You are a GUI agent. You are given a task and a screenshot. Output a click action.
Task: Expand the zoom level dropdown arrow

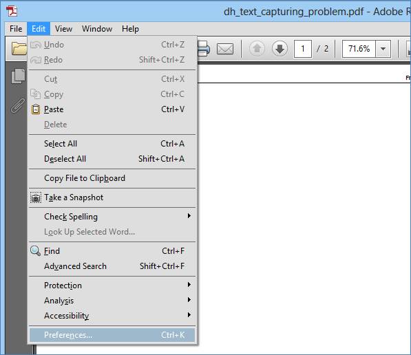coord(383,49)
